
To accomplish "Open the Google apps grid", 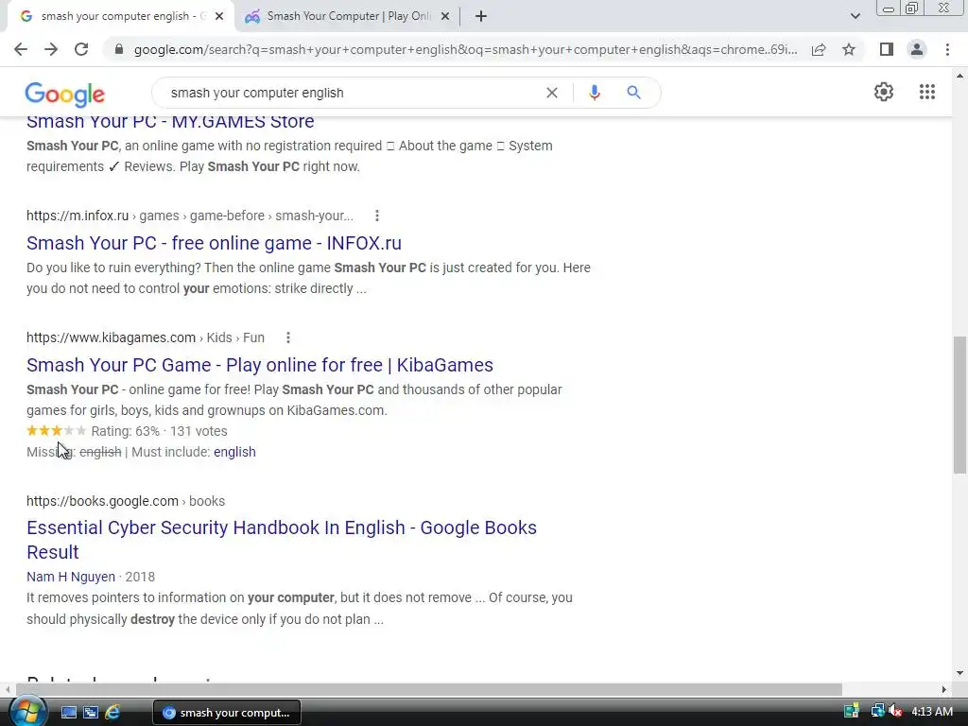I will click(x=926, y=92).
